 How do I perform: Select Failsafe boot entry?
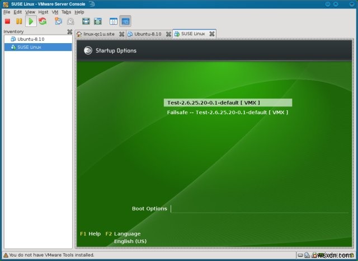(x=228, y=113)
